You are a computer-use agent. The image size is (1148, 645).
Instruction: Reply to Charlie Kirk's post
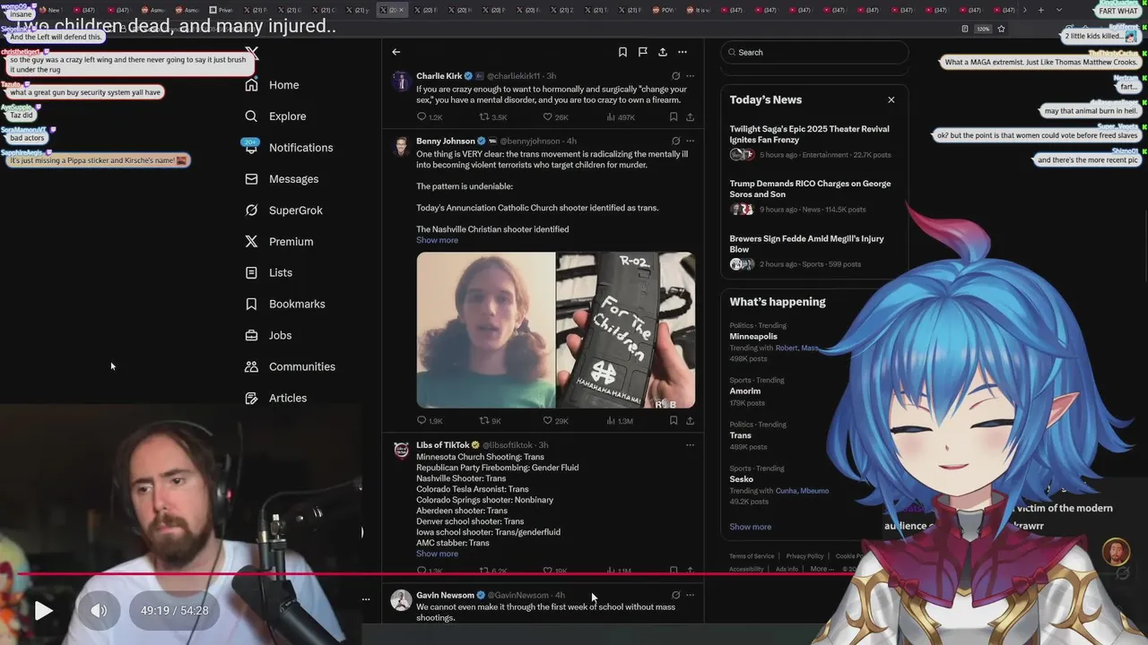pyautogui.click(x=430, y=117)
